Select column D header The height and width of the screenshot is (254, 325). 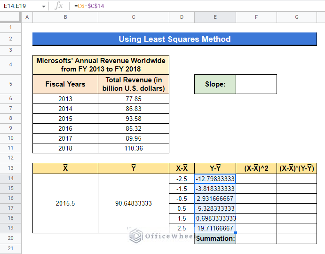182,17
